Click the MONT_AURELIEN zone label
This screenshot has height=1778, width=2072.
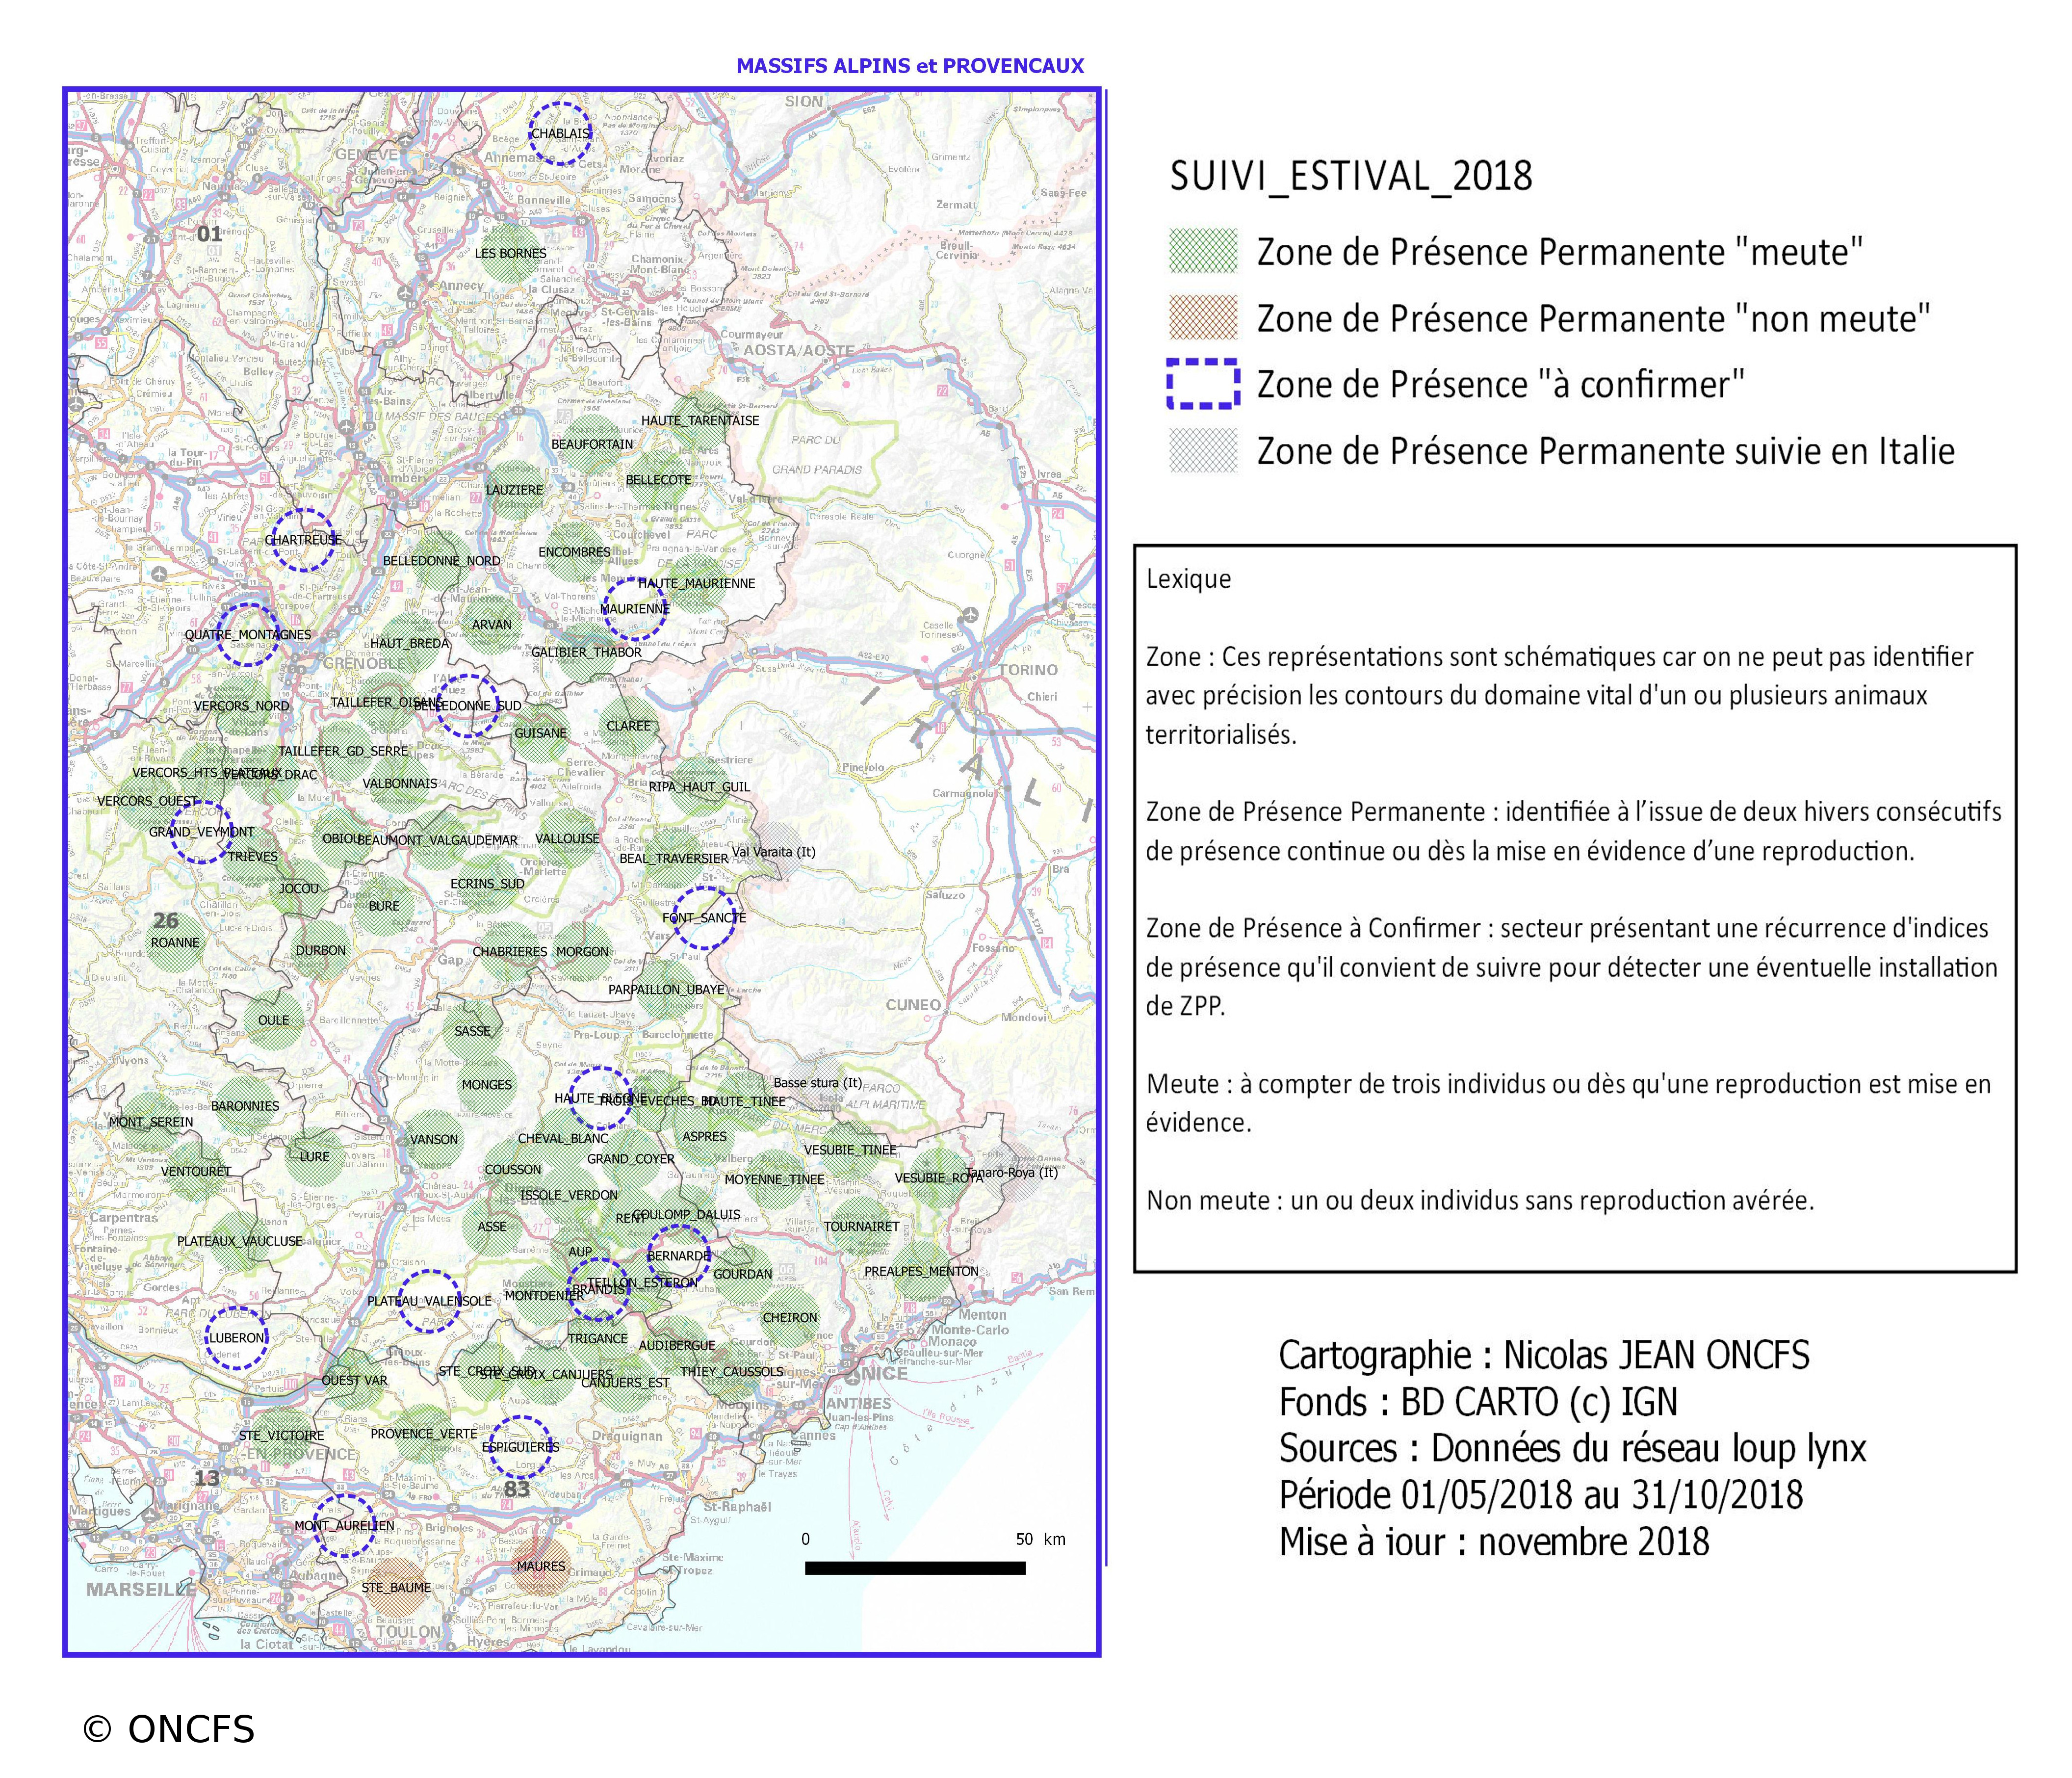(x=344, y=1526)
